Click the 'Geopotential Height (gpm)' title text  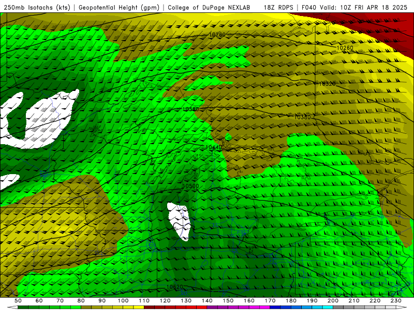tap(119, 8)
